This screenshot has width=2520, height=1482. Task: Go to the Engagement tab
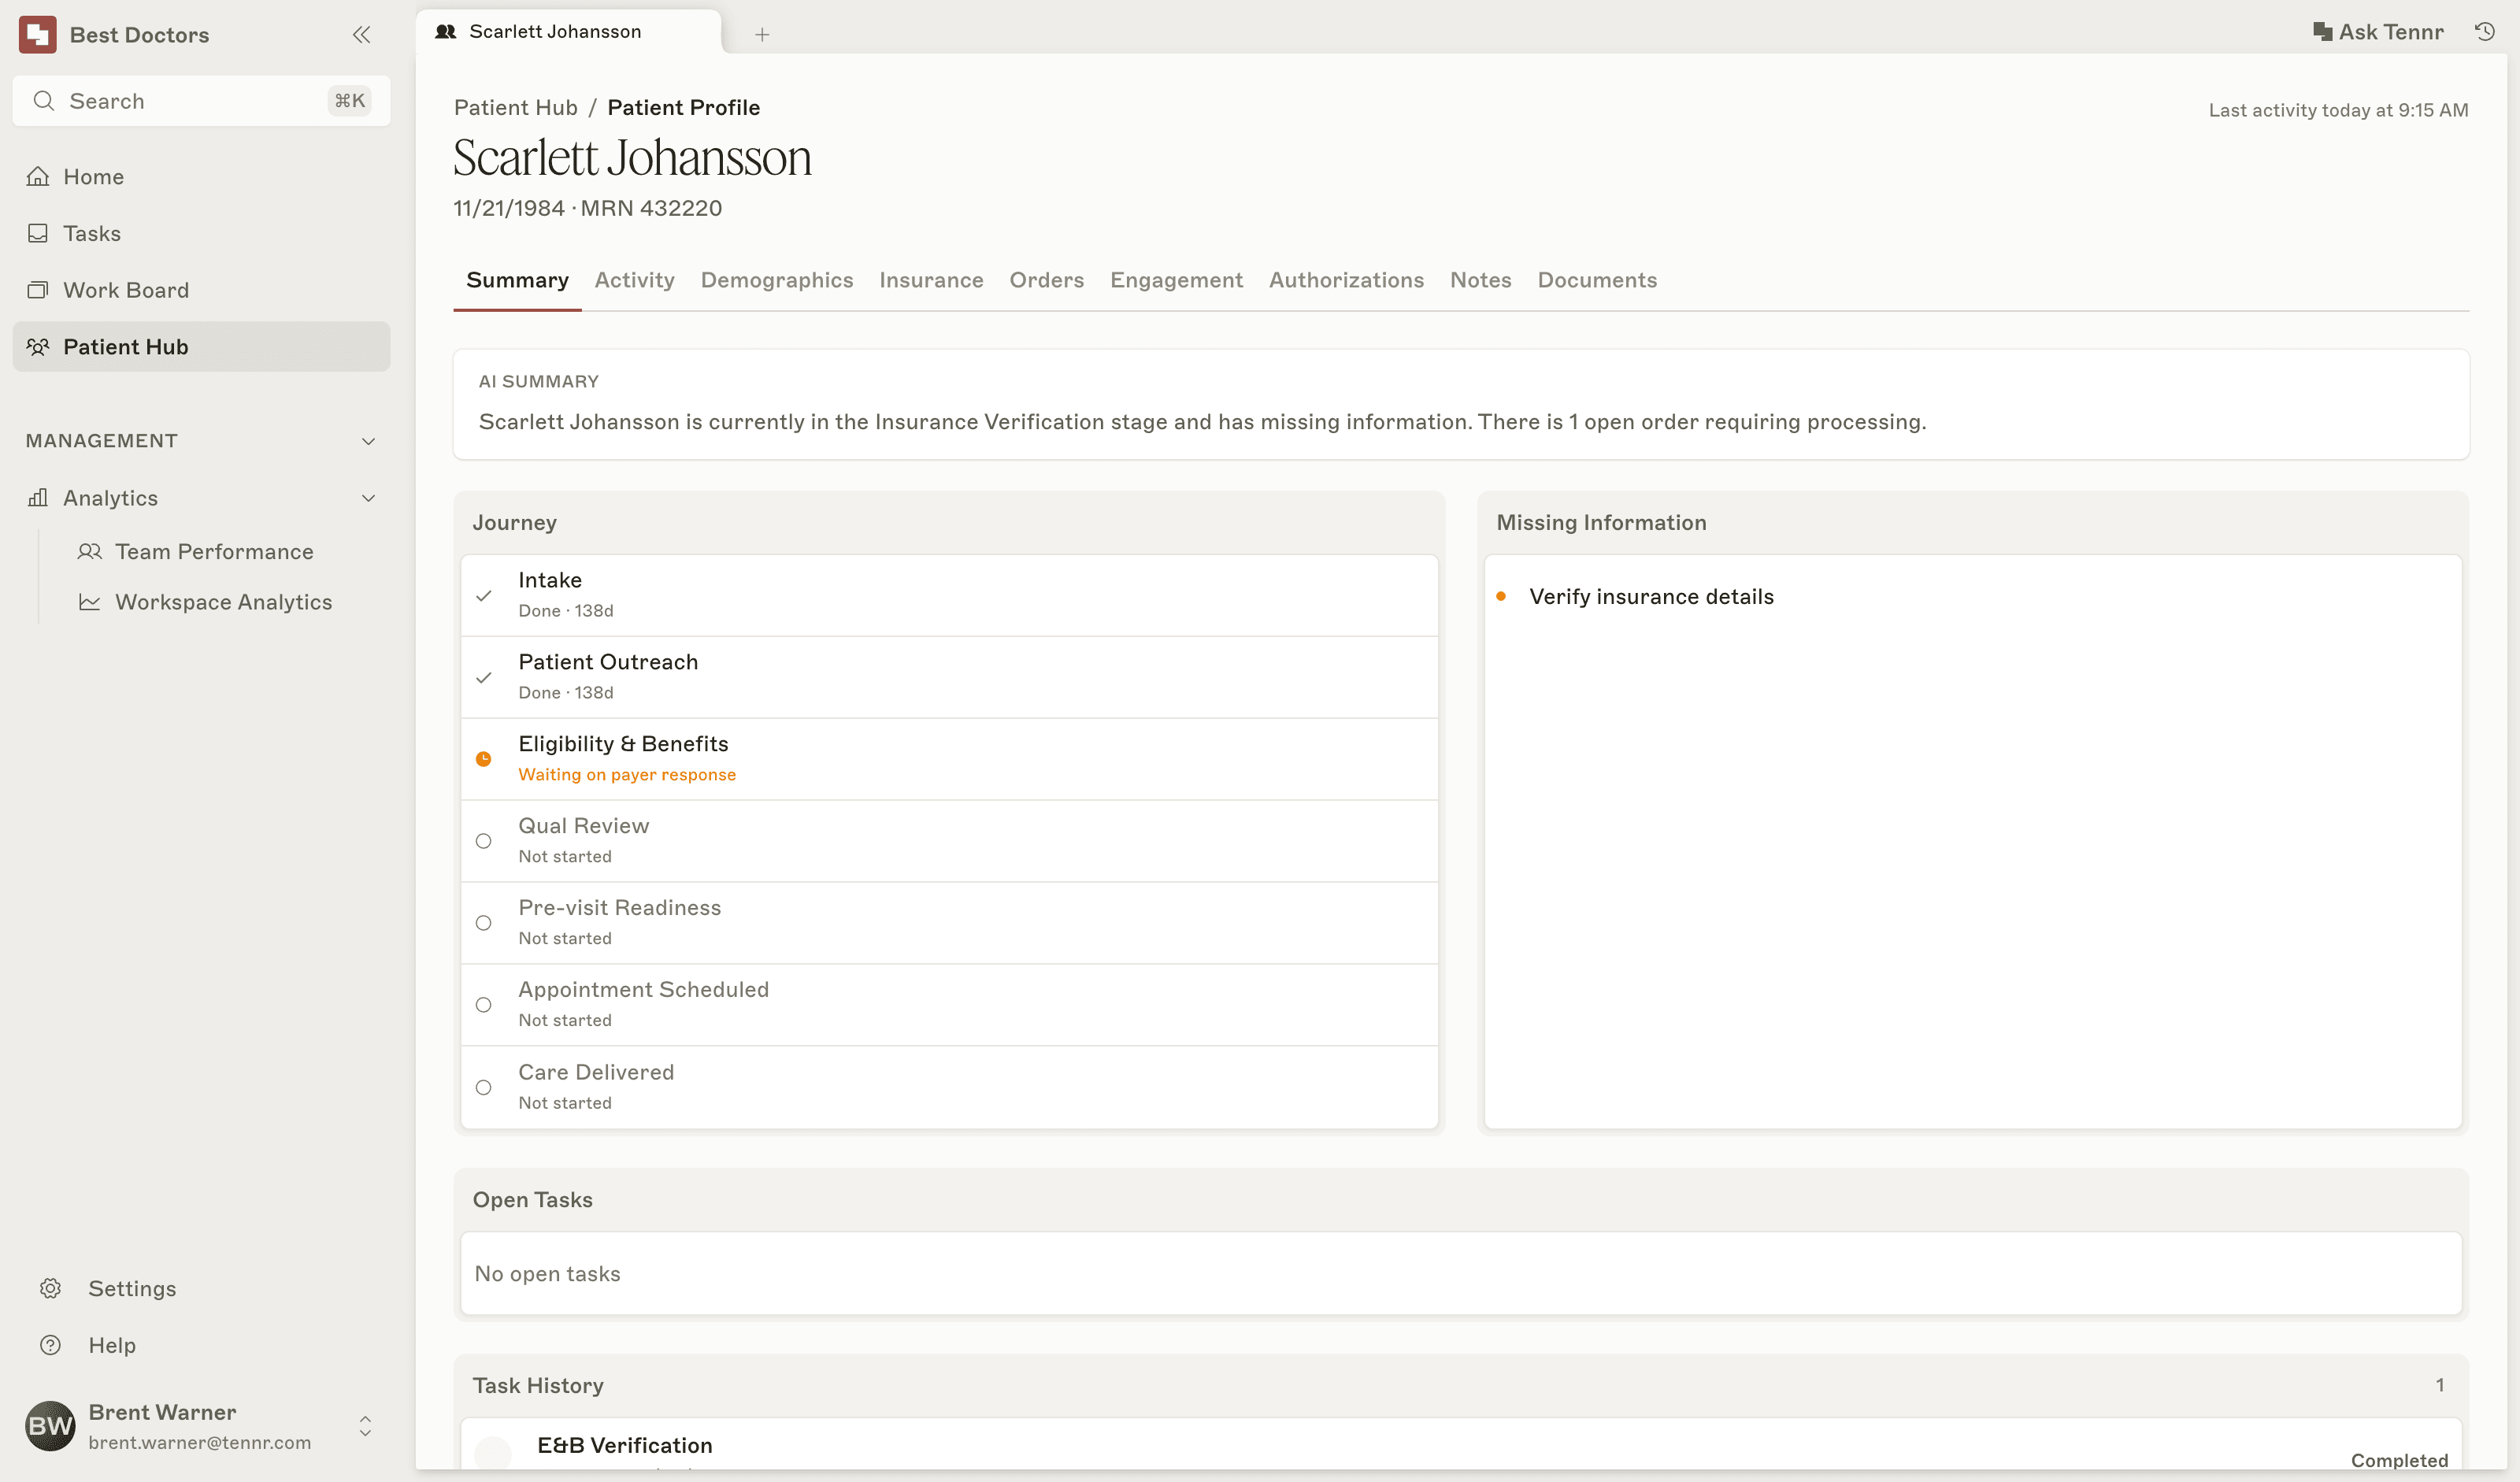click(1176, 280)
